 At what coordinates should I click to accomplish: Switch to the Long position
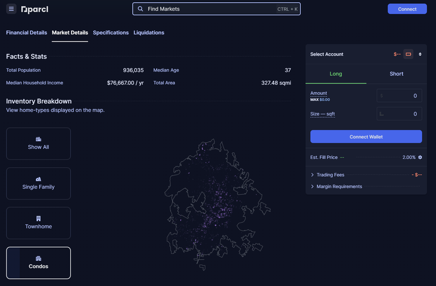tap(336, 74)
